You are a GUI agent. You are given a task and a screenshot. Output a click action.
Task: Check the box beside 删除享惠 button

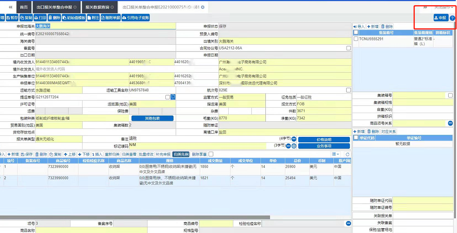[x=211, y=154]
